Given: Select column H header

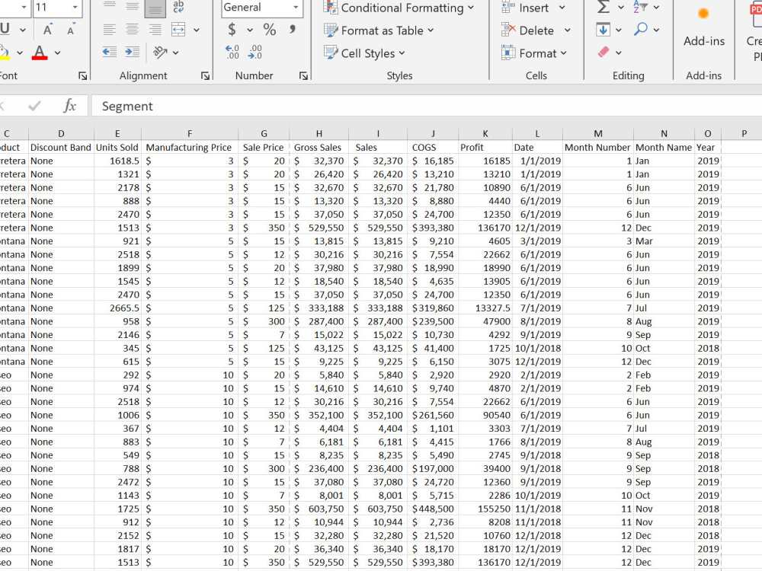Looking at the screenshot, I should (319, 133).
